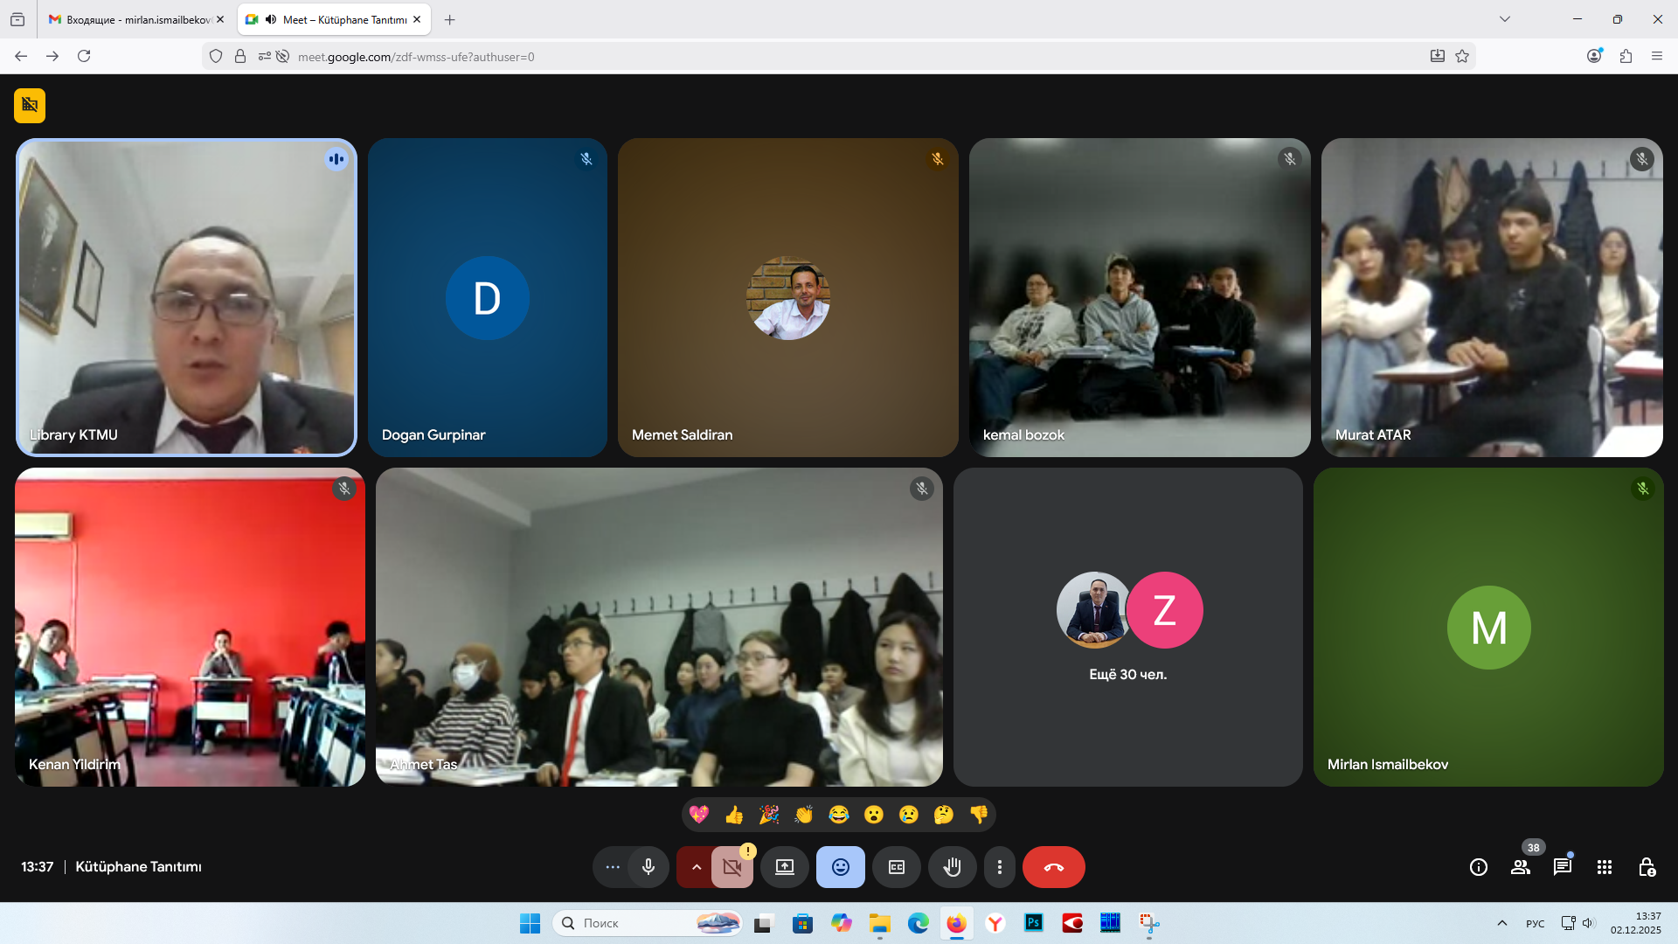The width and height of the screenshot is (1678, 944).
Task: Send the clapping hands reaction
Action: pyautogui.click(x=804, y=815)
